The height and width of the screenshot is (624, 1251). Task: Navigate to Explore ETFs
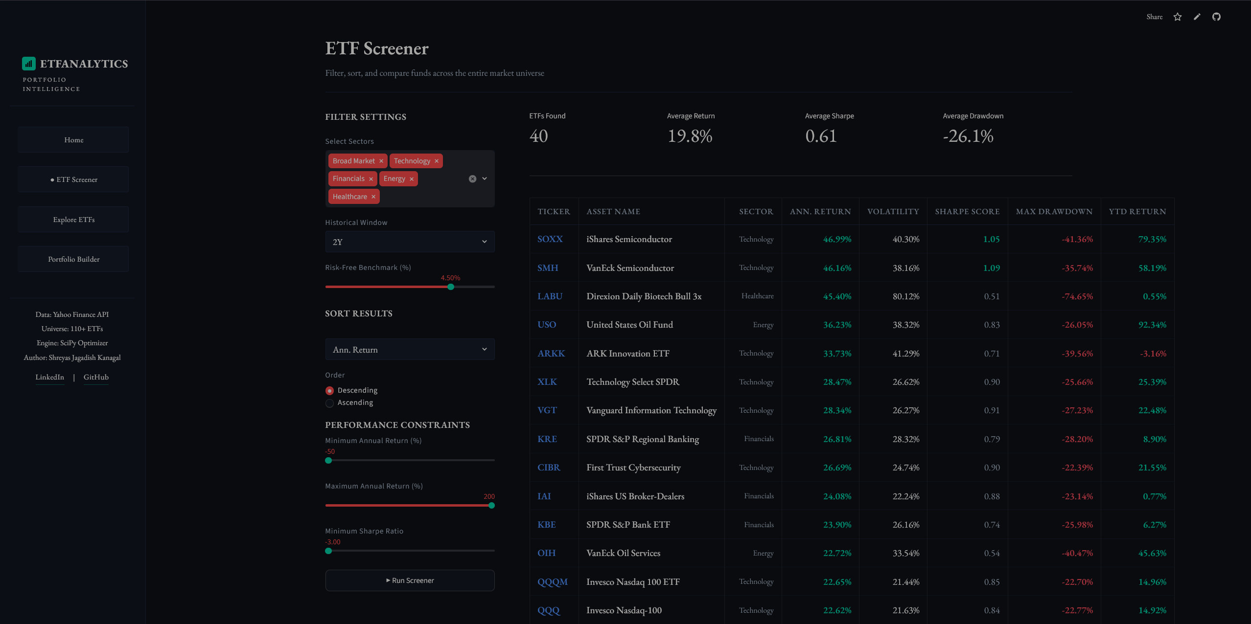pos(73,220)
